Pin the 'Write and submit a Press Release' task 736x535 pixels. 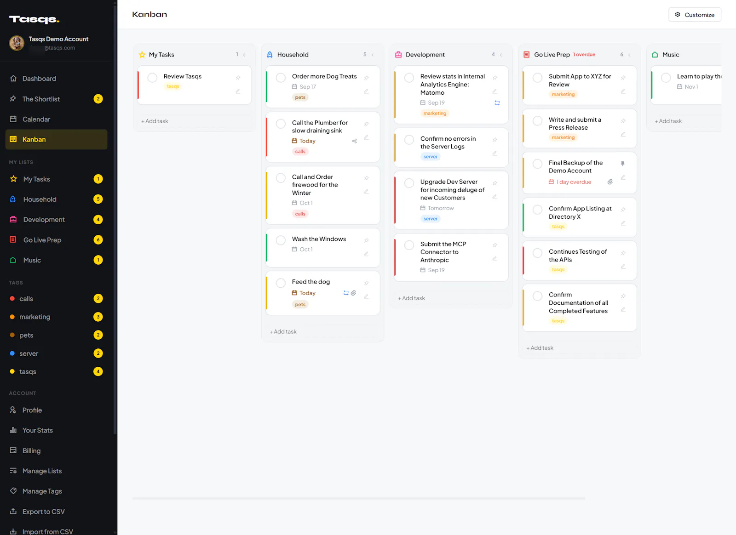[x=623, y=121]
